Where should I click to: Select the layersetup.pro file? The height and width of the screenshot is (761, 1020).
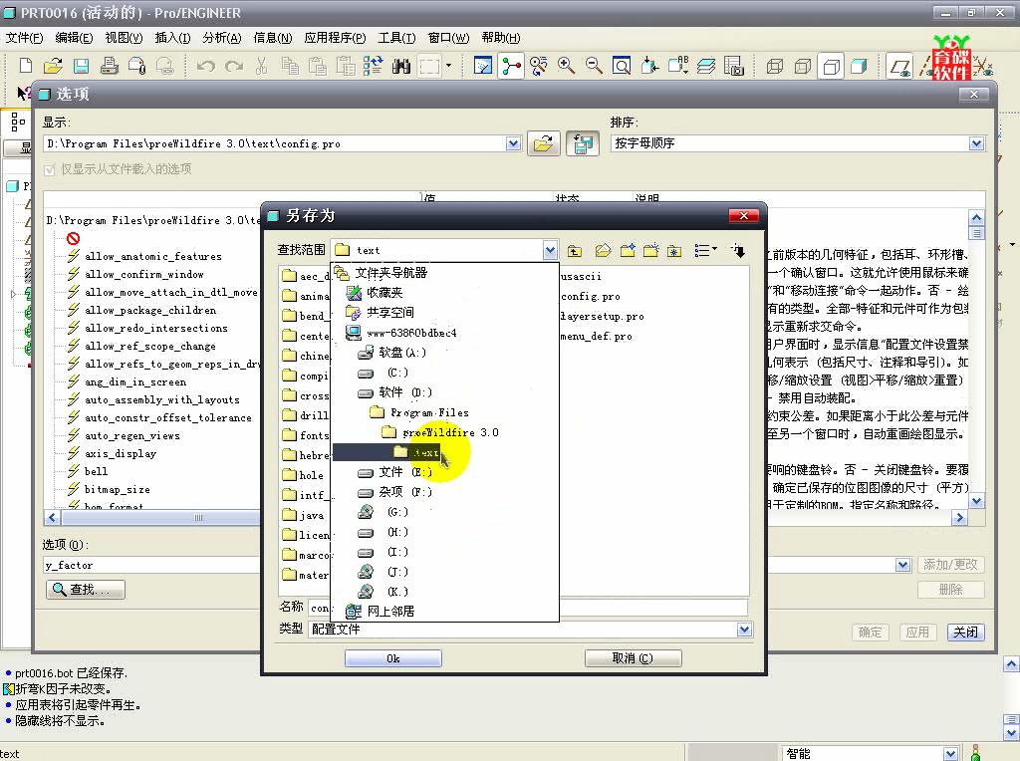coord(602,316)
